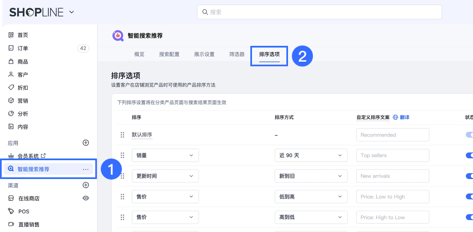Open 售价 dropdown in 低到高 row
This screenshot has width=473, height=232.
[x=165, y=197]
